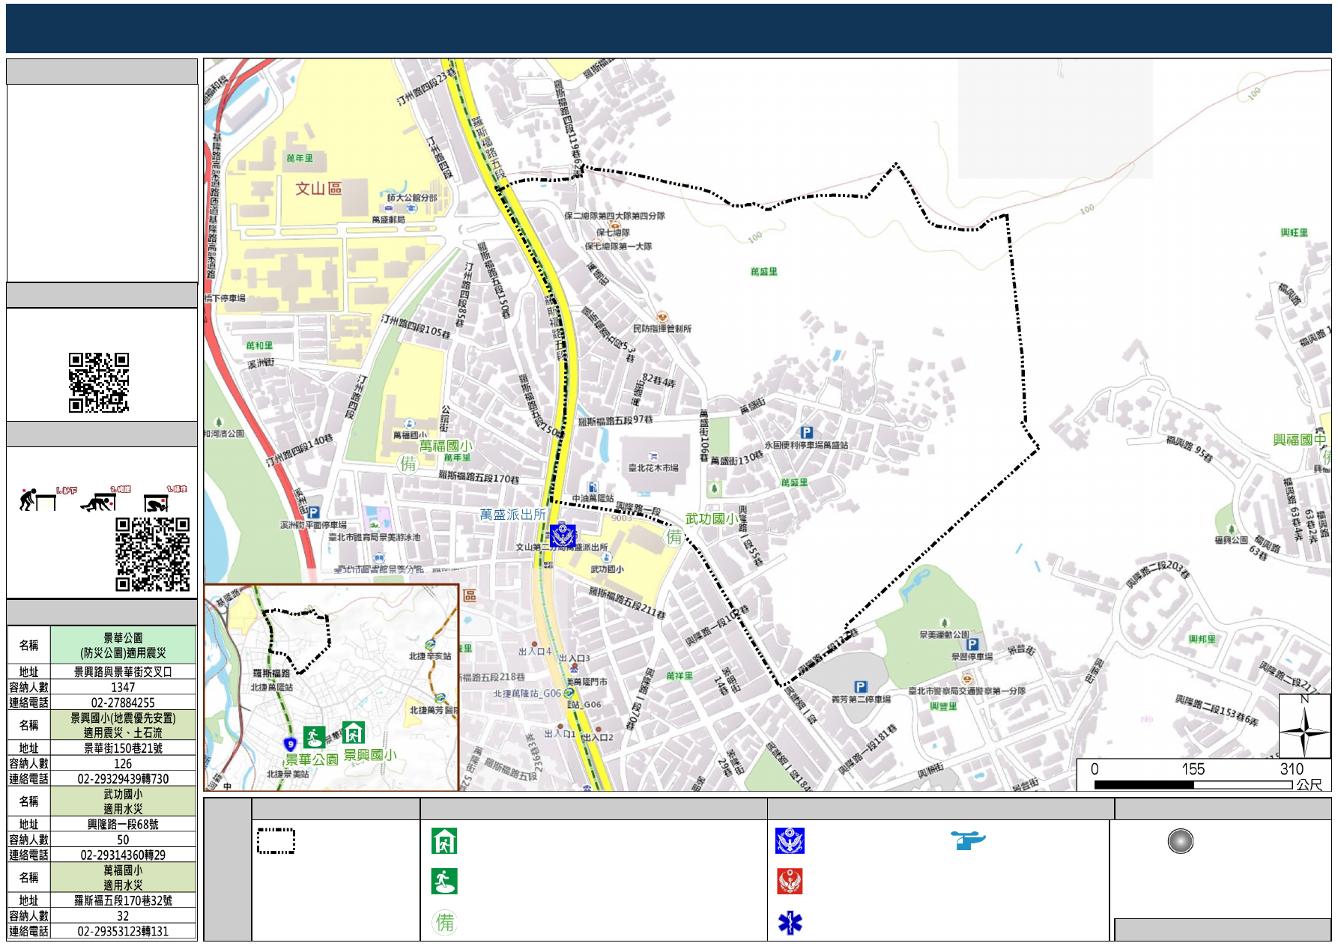Click the 景華公園 (防災公園) name cell
This screenshot has height=946, width=1338.
(123, 645)
